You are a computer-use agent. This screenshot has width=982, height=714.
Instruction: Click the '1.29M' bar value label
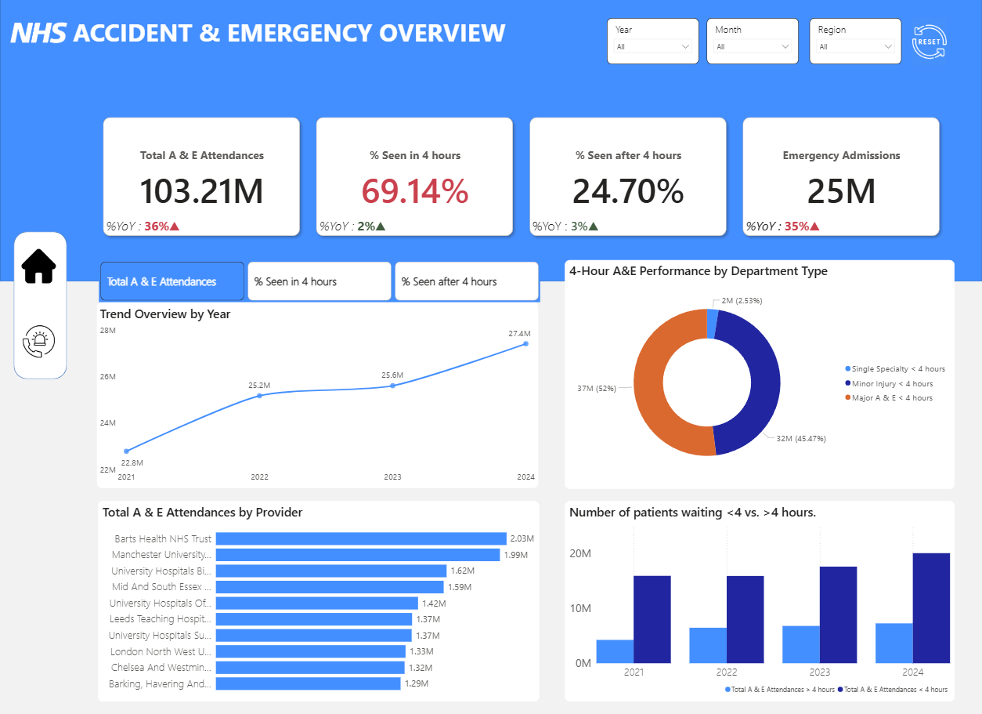tap(417, 683)
